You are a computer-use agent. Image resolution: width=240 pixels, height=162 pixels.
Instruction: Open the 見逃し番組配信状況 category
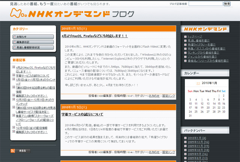point(33,48)
